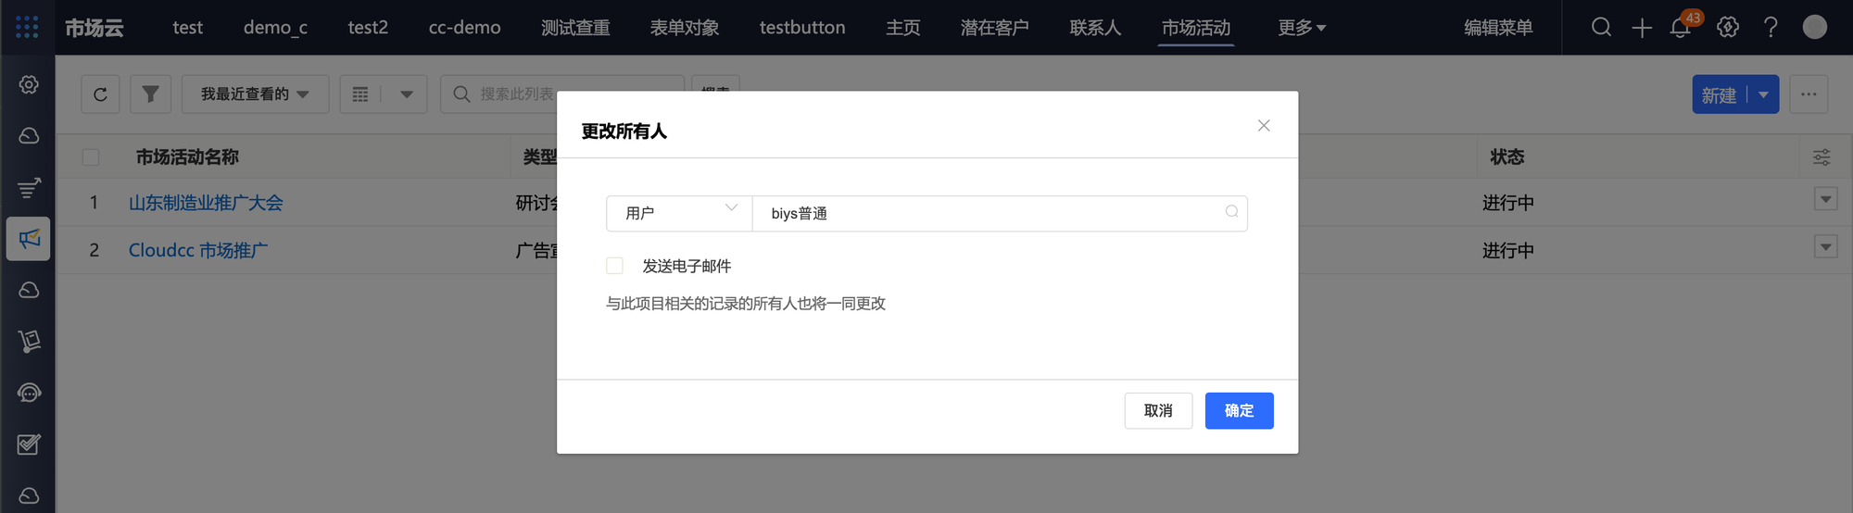Expand the 更多 navigation menu

tap(1302, 28)
